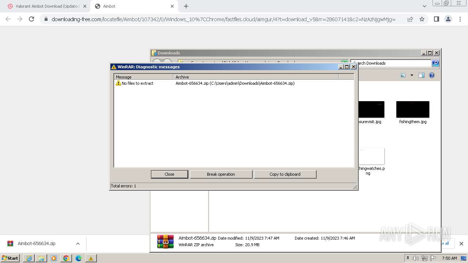Click the fishingthem.jpg file name
Image resolution: width=468 pixels, height=263 pixels.
tap(413, 122)
